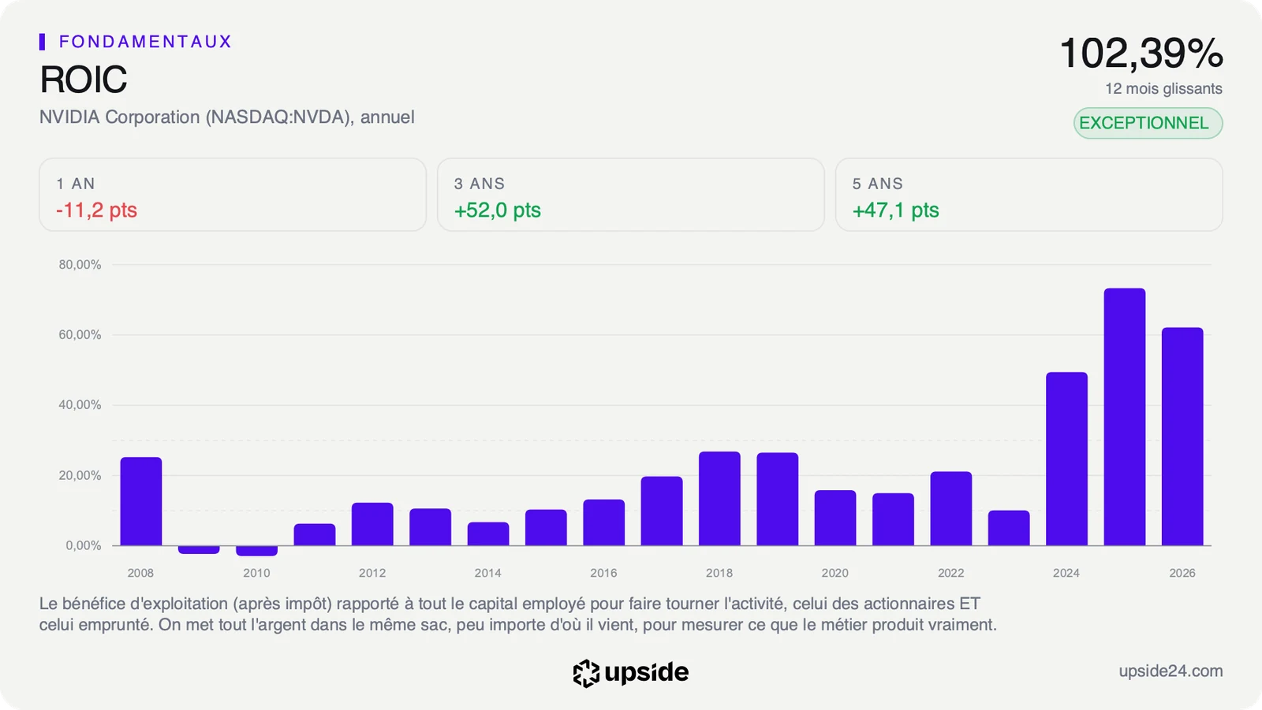Click the 2014 ROIC bar
This screenshot has width=1262, height=710.
[x=488, y=533]
